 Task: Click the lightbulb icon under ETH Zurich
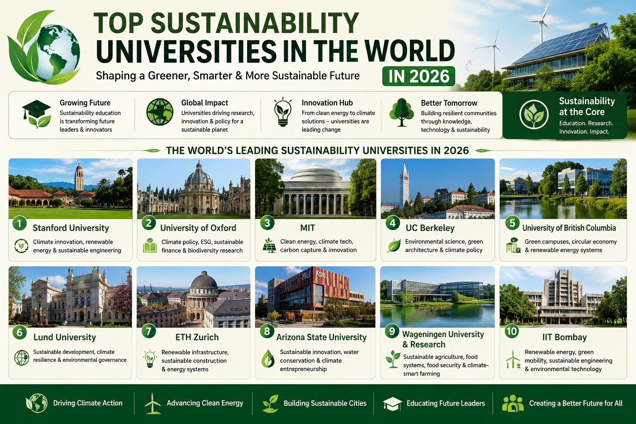tap(149, 359)
